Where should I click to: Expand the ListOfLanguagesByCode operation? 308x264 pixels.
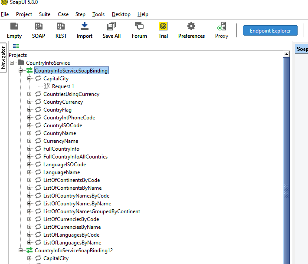click(x=29, y=235)
